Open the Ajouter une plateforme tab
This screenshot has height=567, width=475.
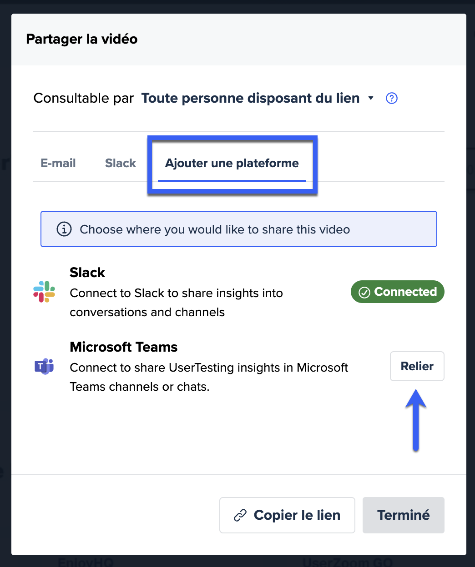(232, 163)
